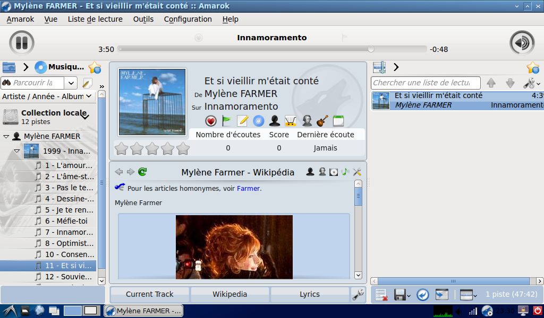This screenshot has width=544, height=318.
Task: Open the Outils menu
Action: [143, 20]
